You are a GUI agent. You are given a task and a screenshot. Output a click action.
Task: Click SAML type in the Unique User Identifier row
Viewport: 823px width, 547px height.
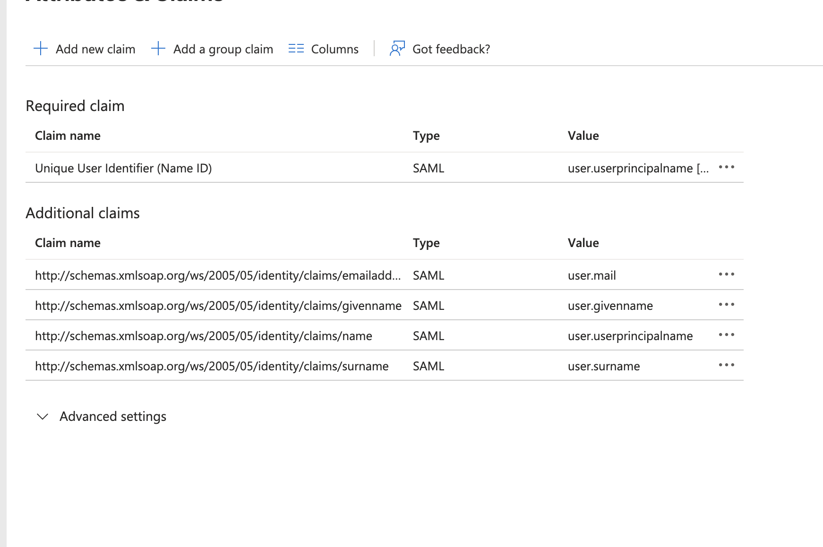point(429,168)
